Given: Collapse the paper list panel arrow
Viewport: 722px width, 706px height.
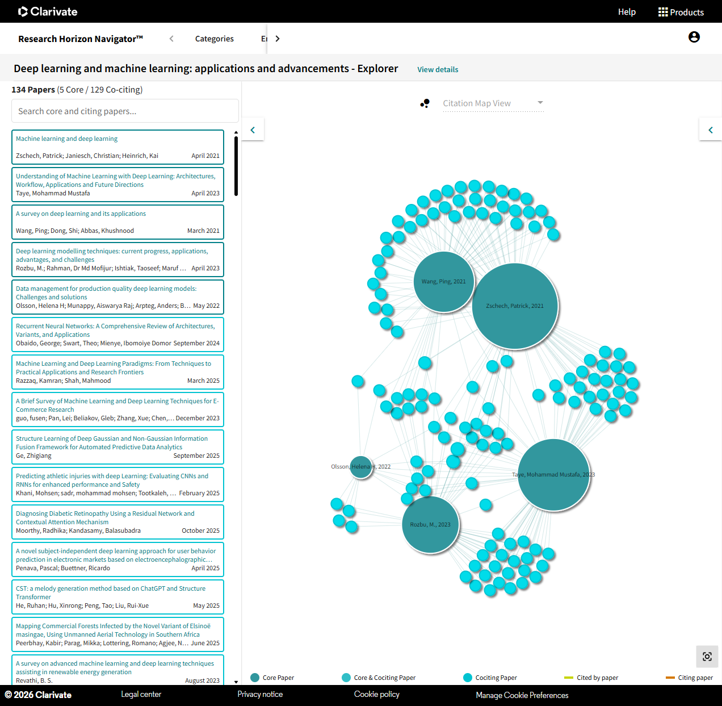Looking at the screenshot, I should pos(253,130).
